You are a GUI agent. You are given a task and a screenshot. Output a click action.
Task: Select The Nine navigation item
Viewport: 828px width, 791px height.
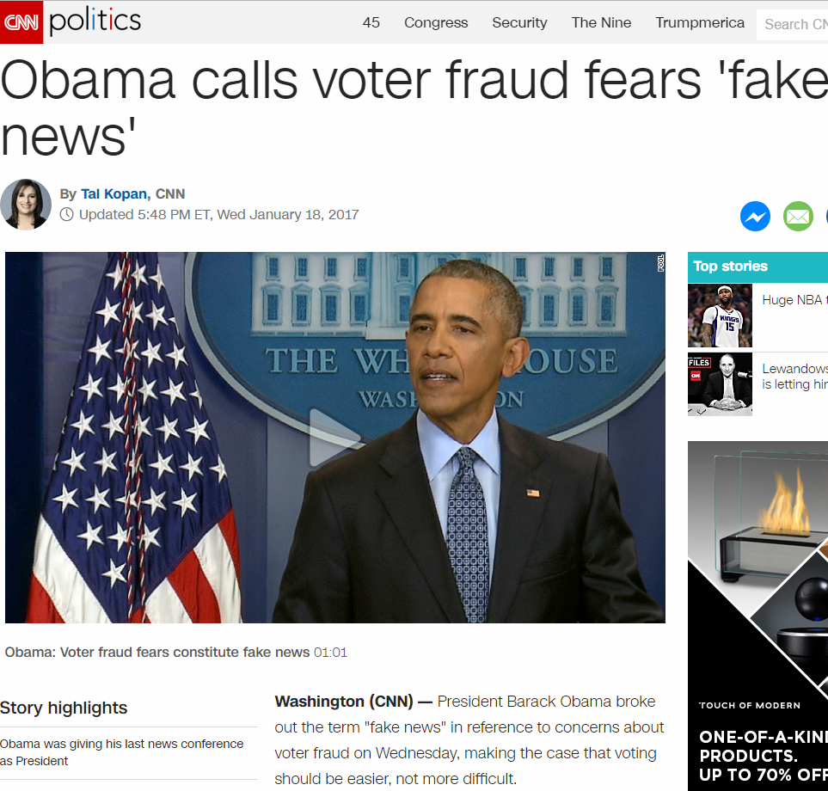602,22
